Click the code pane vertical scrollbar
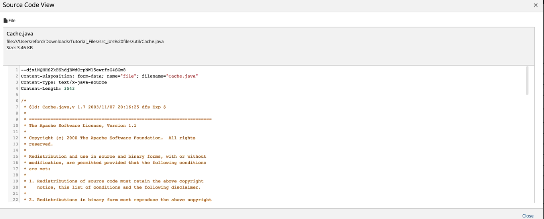The width and height of the screenshot is (544, 219). tap(527, 81)
